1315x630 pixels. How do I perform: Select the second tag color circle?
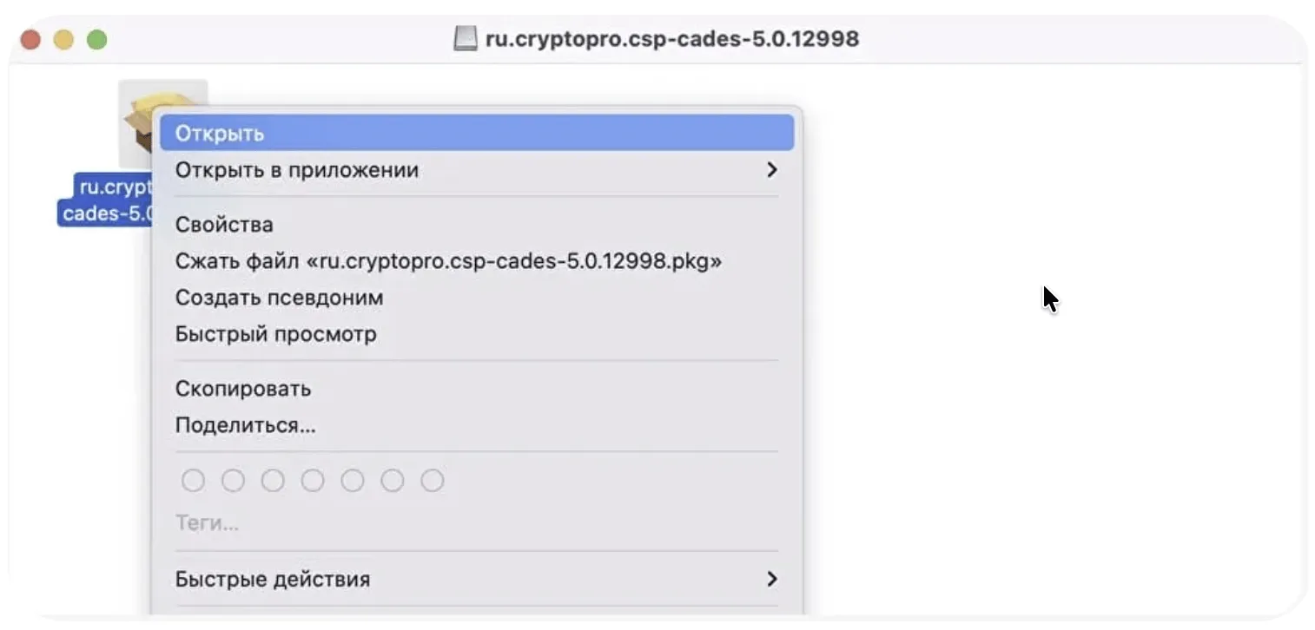tap(233, 480)
